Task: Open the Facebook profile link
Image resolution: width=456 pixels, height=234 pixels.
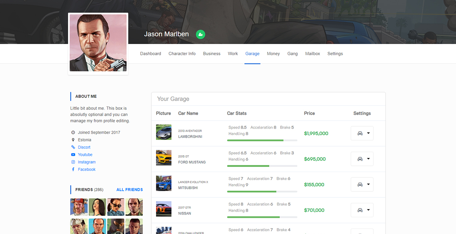Action: pyautogui.click(x=87, y=169)
